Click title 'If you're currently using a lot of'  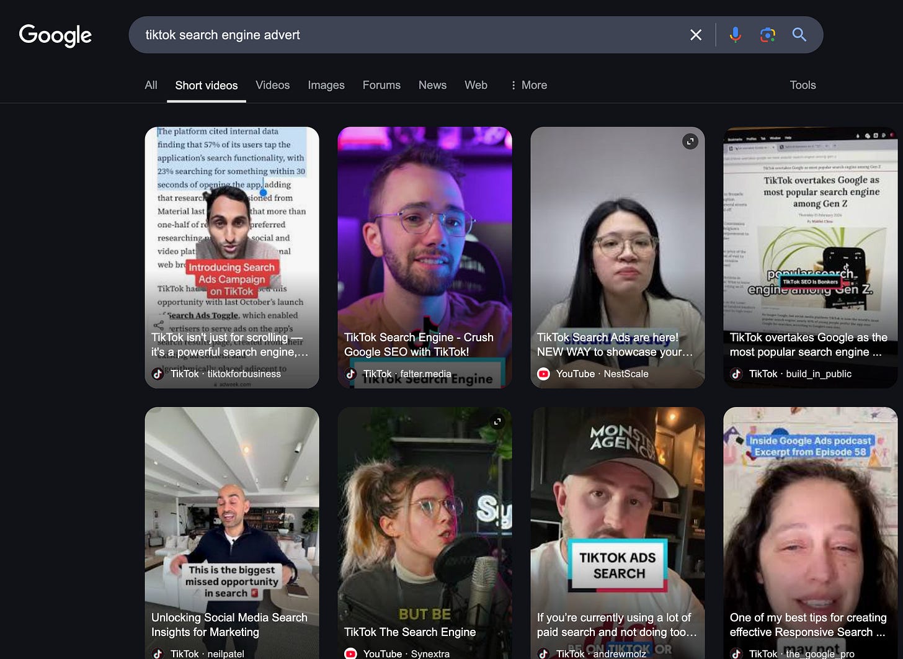(x=617, y=625)
